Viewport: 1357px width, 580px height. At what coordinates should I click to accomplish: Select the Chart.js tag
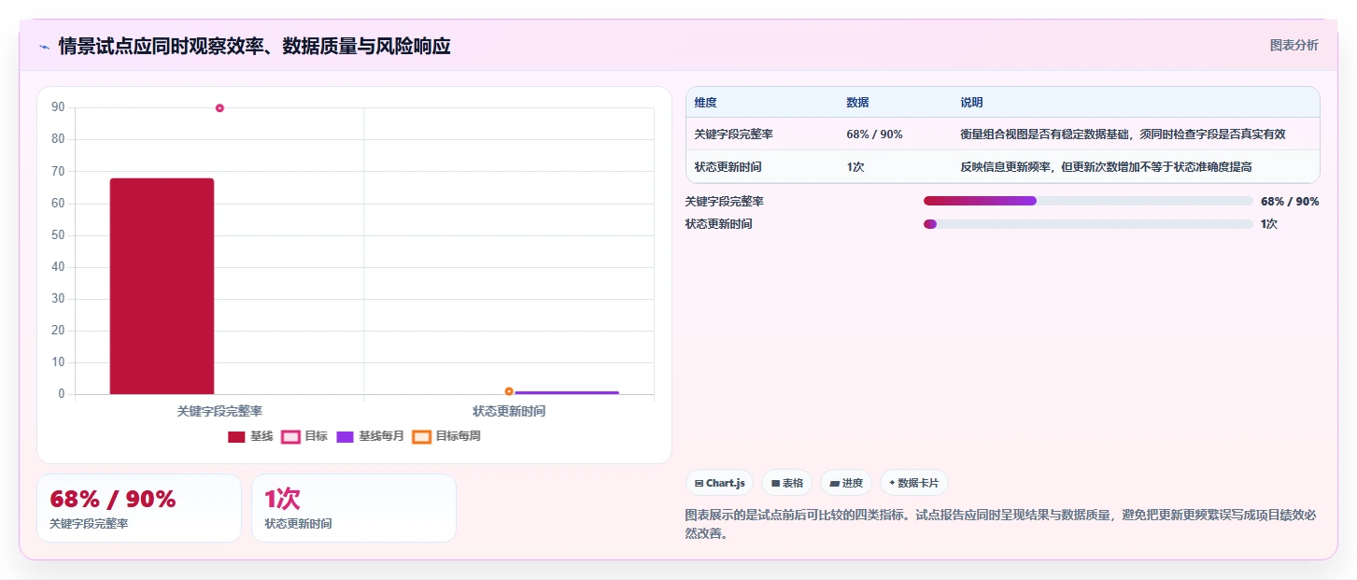720,483
